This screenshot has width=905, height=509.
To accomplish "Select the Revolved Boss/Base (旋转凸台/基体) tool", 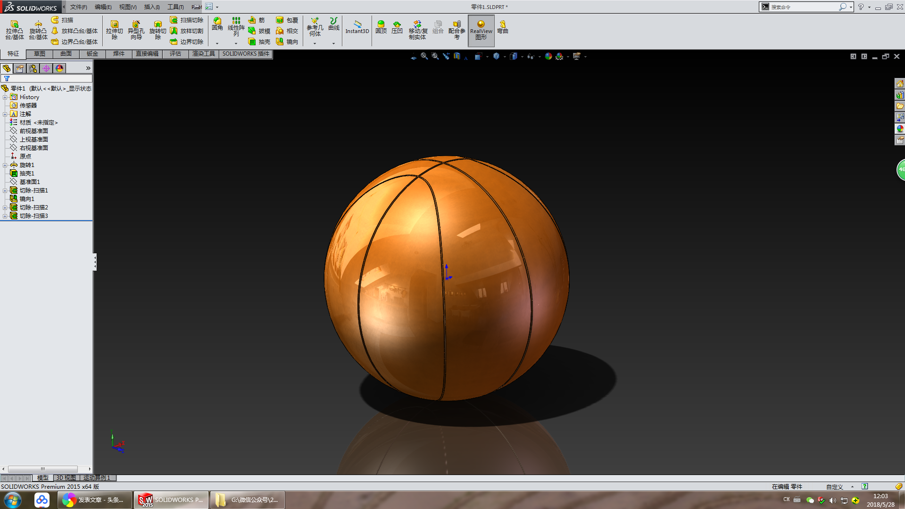I will pyautogui.click(x=38, y=30).
